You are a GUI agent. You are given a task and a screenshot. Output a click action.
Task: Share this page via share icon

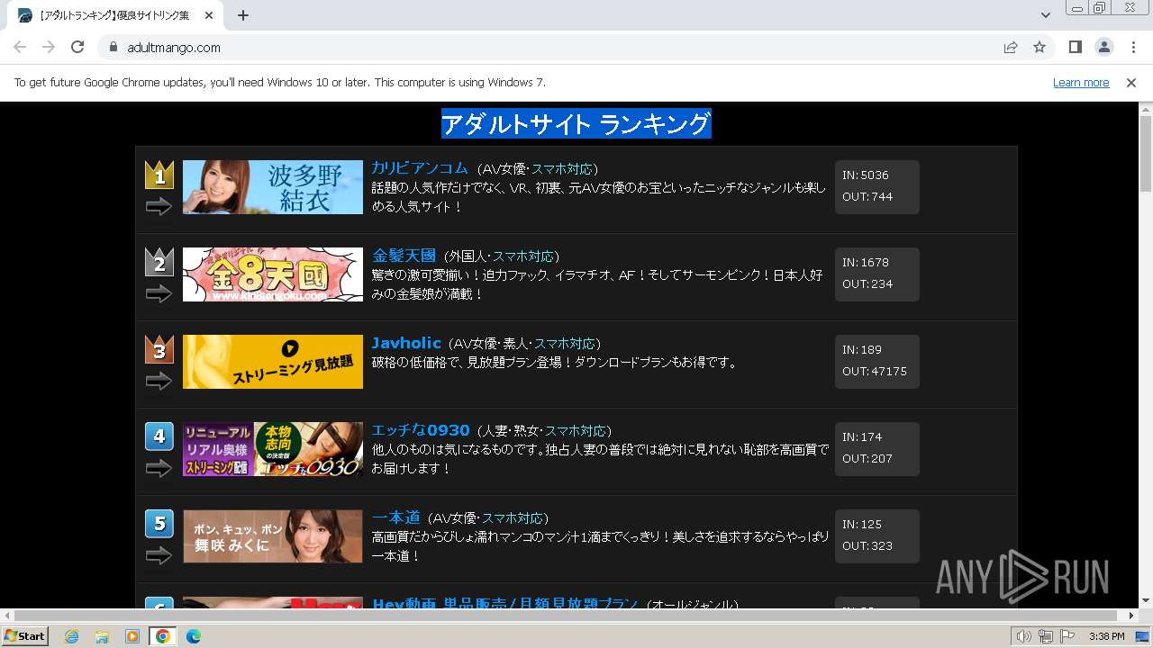click(1011, 48)
